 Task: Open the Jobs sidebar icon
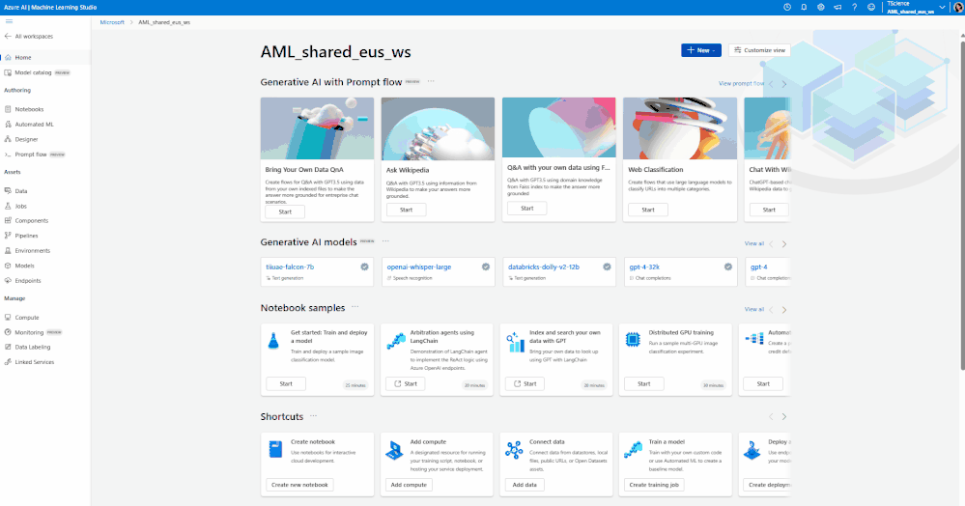[x=8, y=207]
